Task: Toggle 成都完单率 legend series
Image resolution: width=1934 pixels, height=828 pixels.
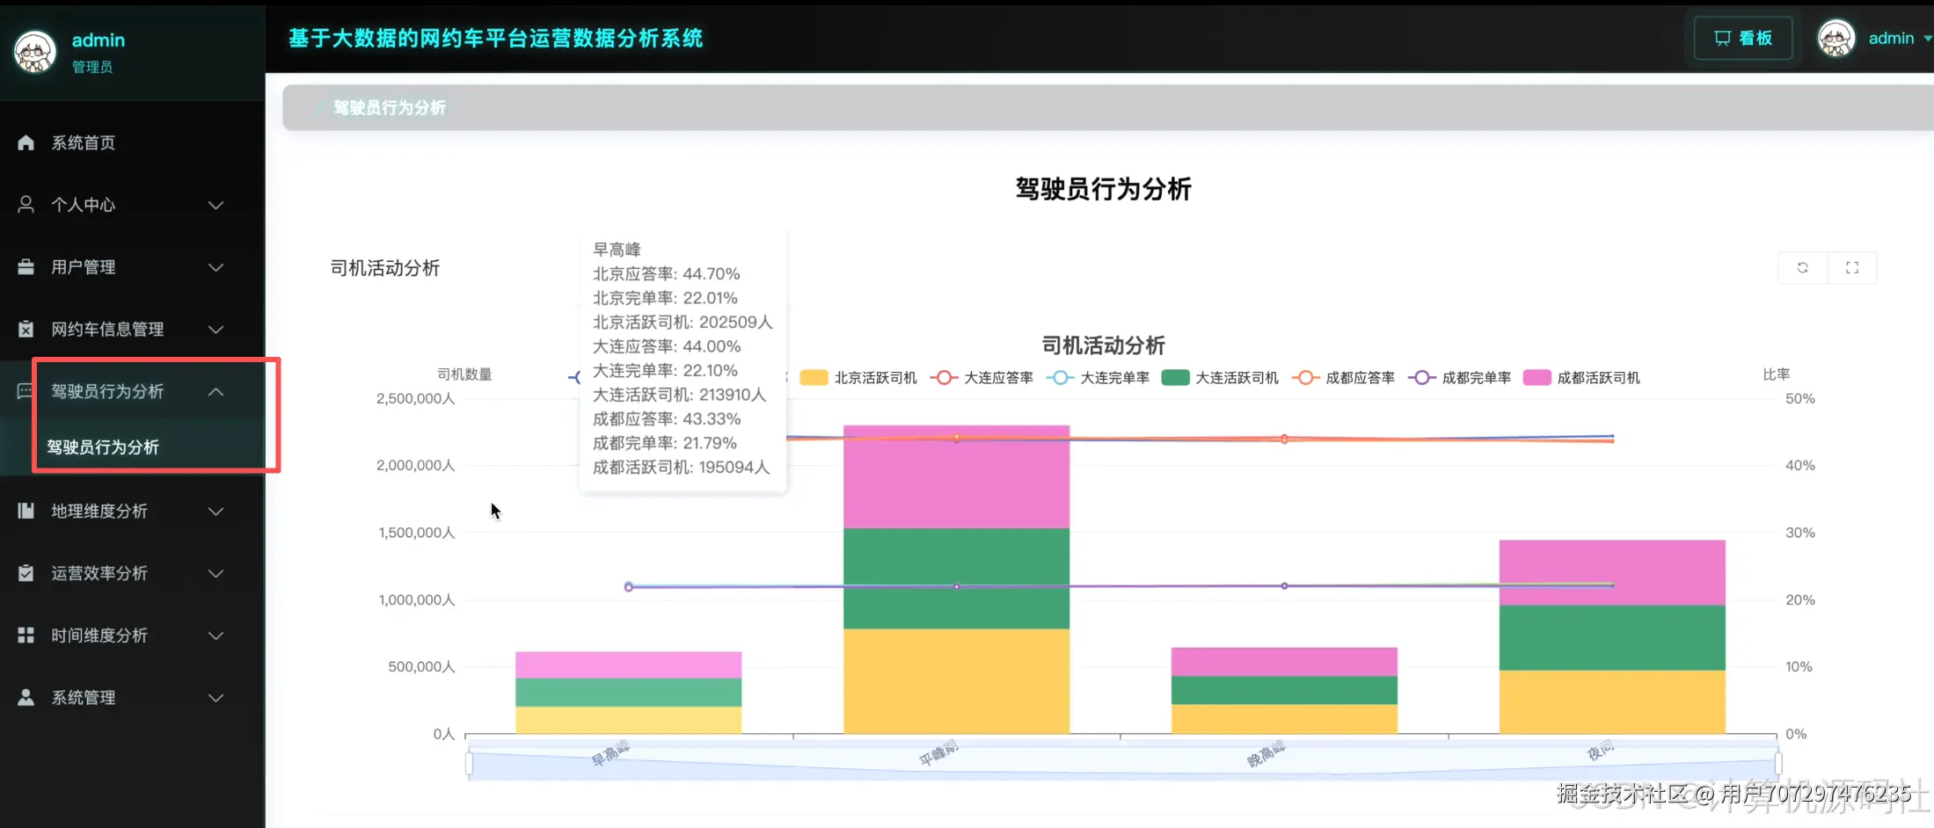Action: point(1459,378)
